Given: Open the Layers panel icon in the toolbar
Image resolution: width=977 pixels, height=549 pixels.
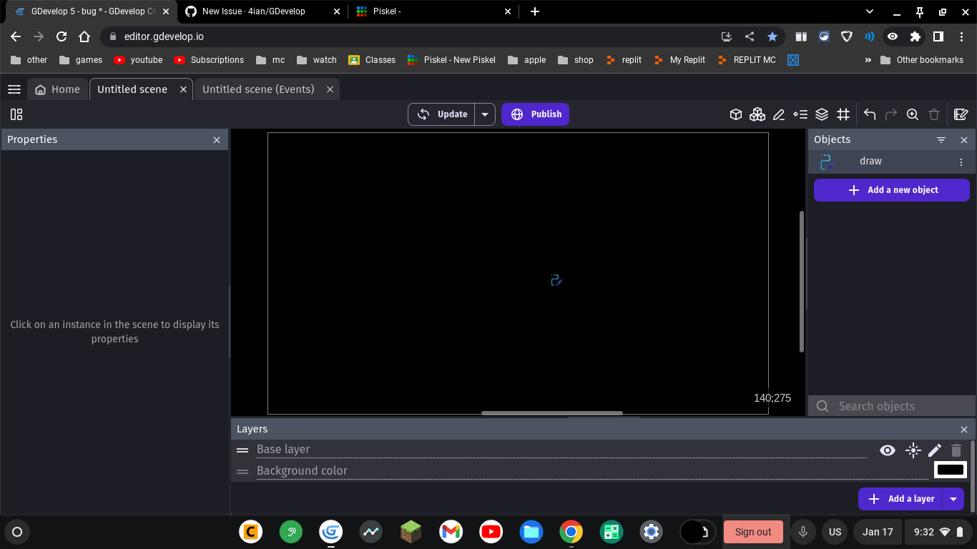Looking at the screenshot, I should click(x=822, y=114).
